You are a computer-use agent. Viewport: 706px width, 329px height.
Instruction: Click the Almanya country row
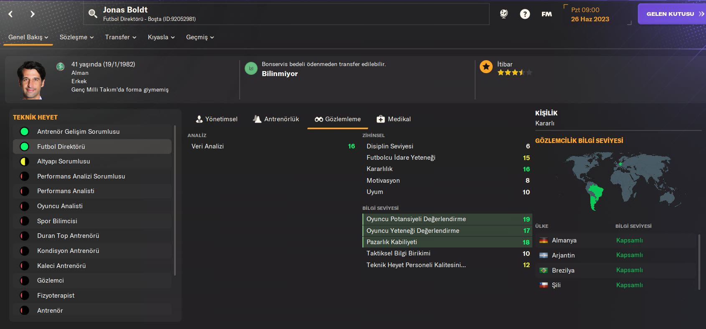pyautogui.click(x=616, y=240)
